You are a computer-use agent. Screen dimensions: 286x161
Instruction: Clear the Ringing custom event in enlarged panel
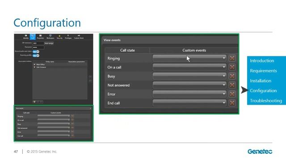232,58
